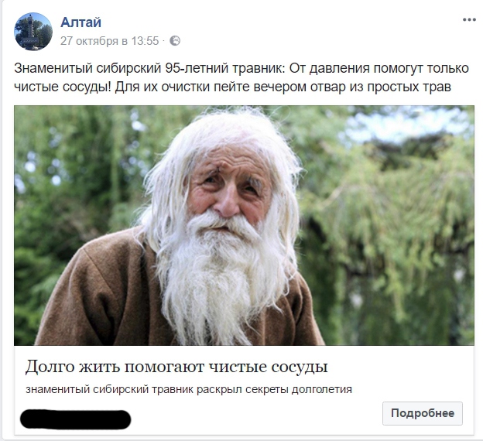Click the word травник in the post text
Image resolution: width=483 pixels, height=441 pixels.
(259, 68)
